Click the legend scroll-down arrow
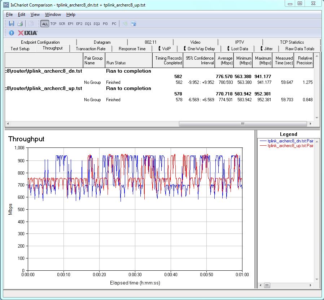 click(x=317, y=279)
